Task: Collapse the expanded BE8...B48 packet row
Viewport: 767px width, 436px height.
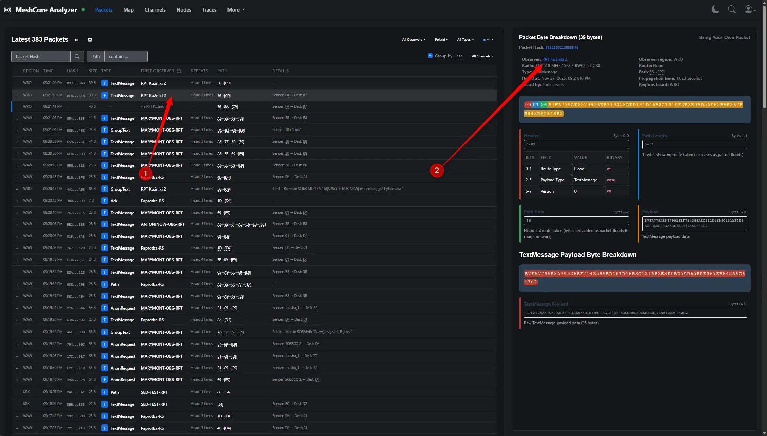Action: click(x=17, y=96)
